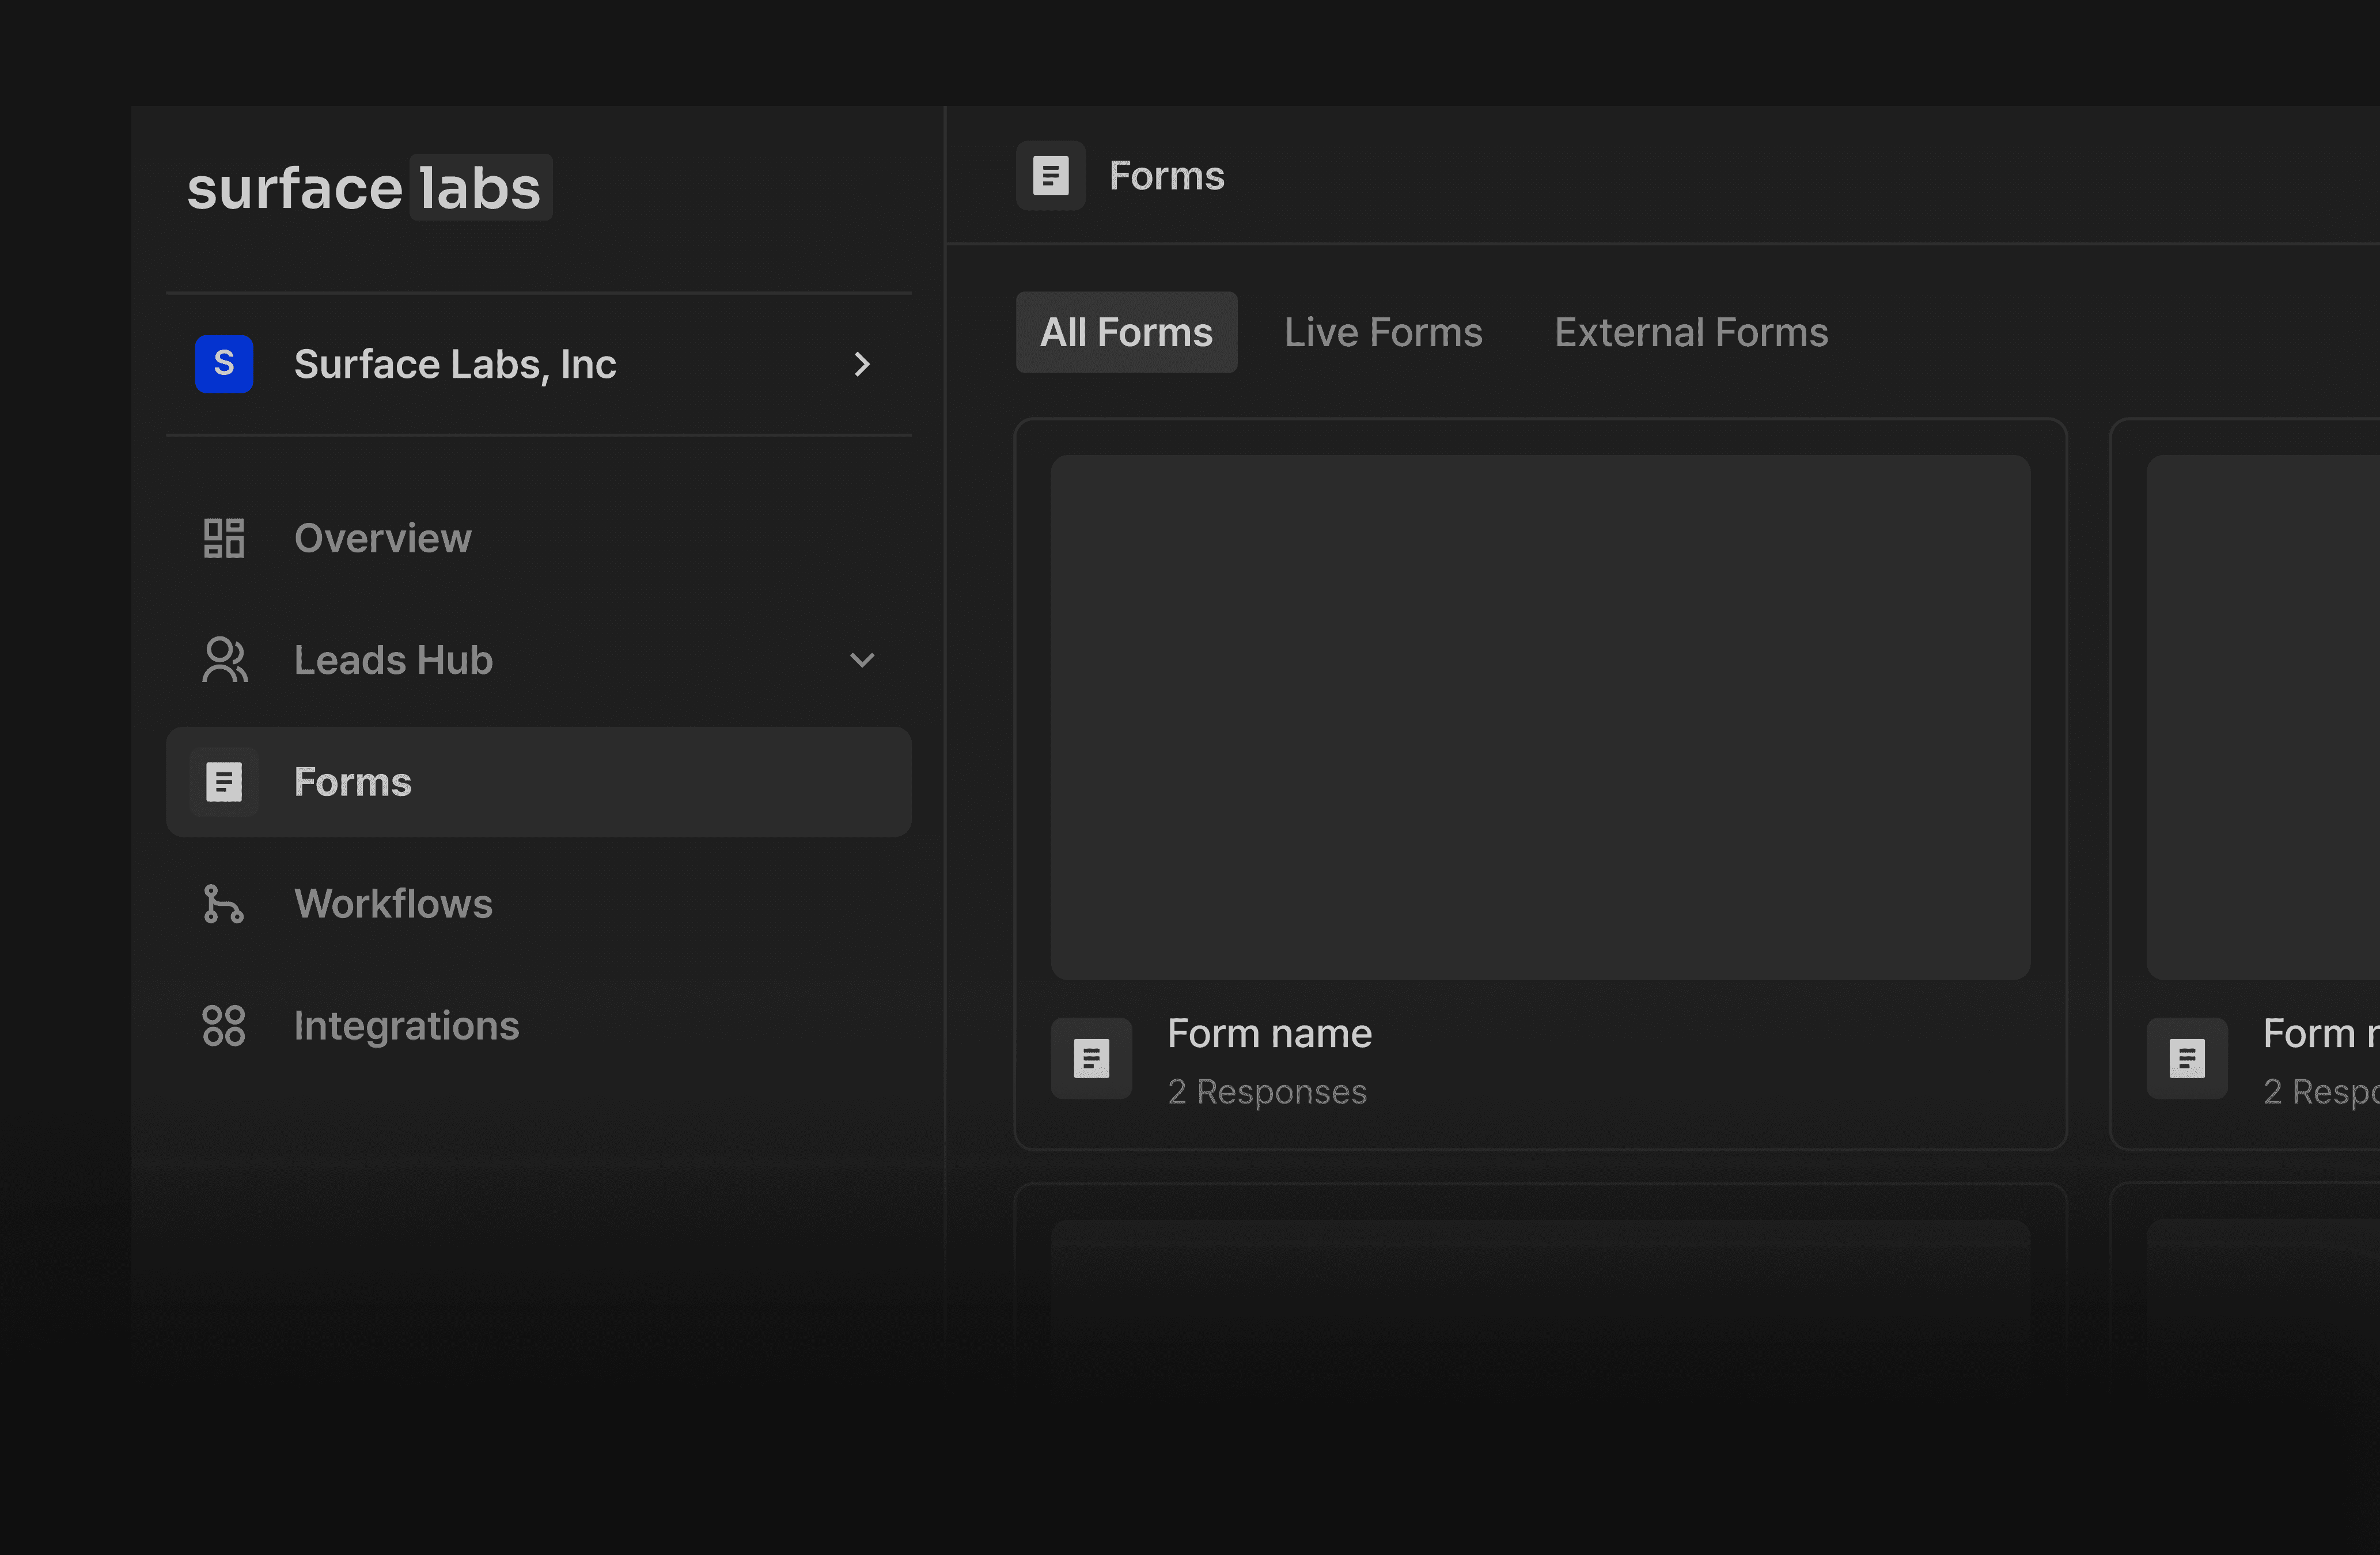Open the Surface Labs, Inc workspace switcher arrow

(862, 364)
